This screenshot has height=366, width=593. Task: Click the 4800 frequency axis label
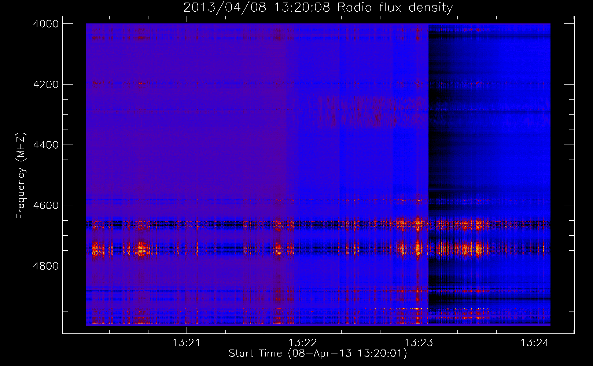tap(46, 266)
